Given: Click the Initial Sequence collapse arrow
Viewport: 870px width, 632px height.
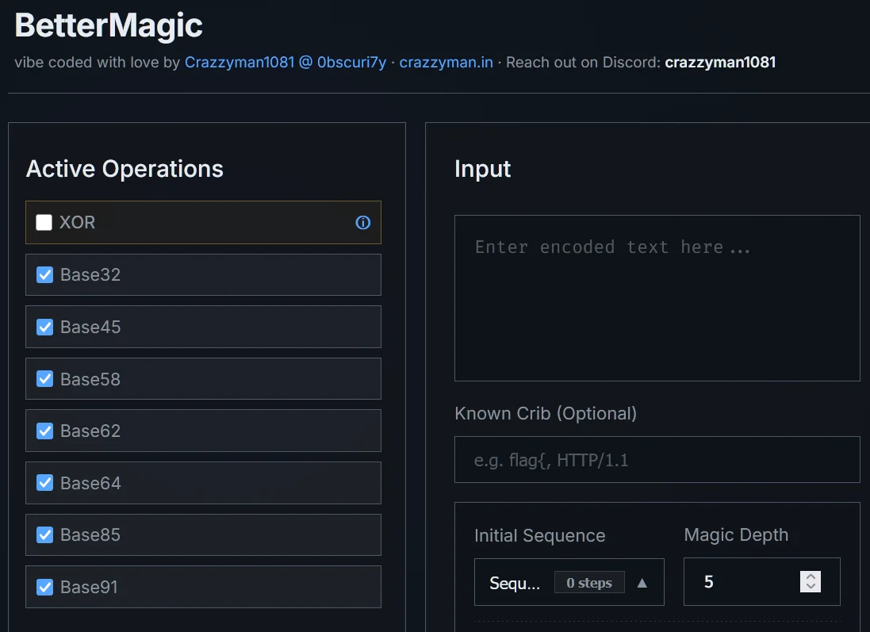Looking at the screenshot, I should click(x=642, y=583).
